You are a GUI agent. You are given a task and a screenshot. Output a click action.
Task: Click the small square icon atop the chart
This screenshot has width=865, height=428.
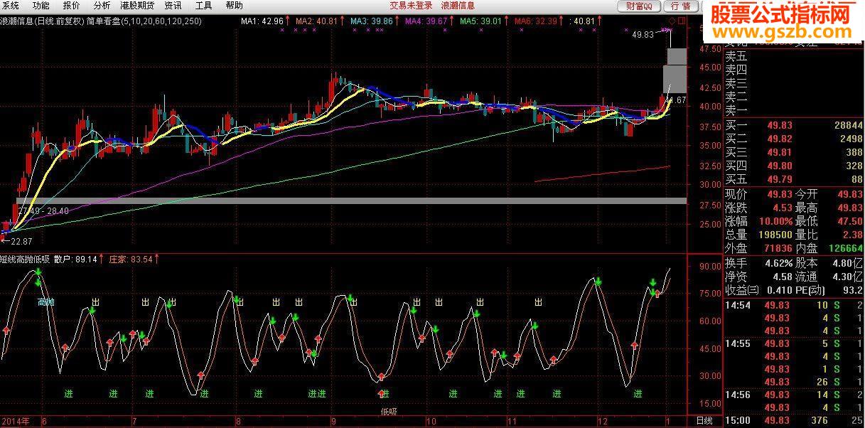[682, 21]
